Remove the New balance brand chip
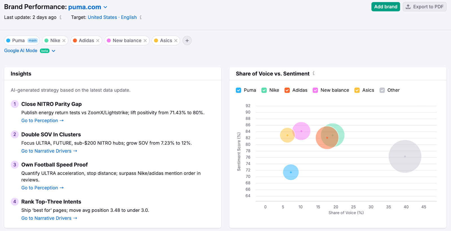Viewport: 451px width, 231px height. coord(145,41)
